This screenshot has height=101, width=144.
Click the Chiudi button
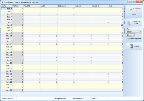click(134, 46)
